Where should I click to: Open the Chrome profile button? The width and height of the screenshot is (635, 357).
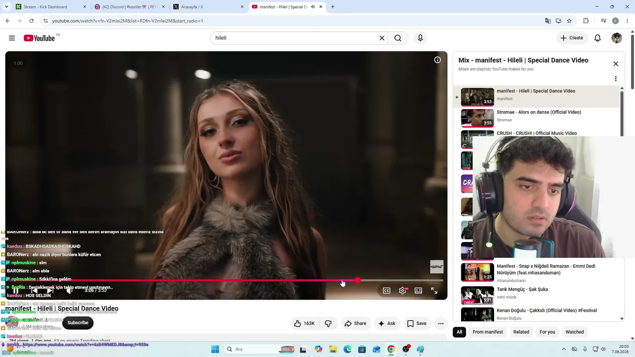[x=616, y=21]
